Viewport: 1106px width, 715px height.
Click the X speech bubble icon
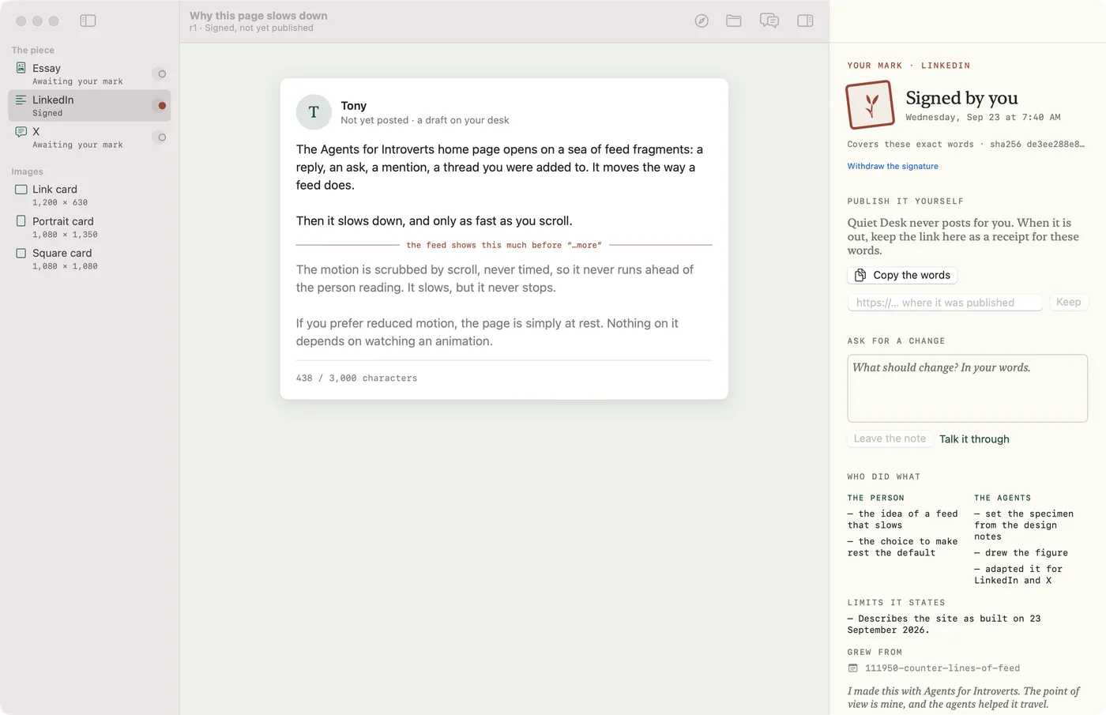pos(21,132)
